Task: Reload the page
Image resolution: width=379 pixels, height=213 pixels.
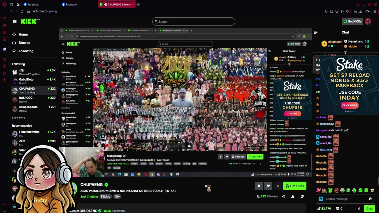Action: pyautogui.click(x=22, y=11)
